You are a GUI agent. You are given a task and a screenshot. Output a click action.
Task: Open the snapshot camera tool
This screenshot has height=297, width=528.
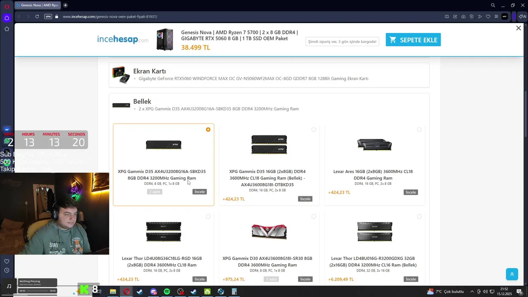tap(463, 16)
